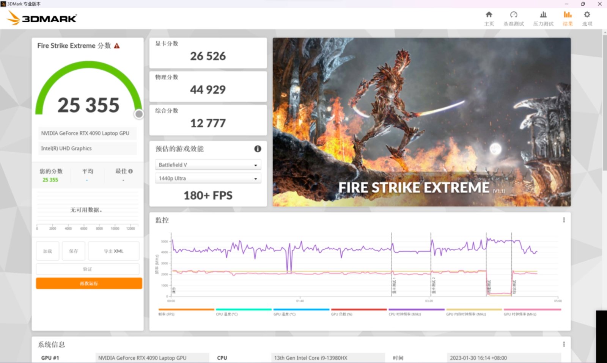Click the 监控 monitoring heading
607x363 pixels.
point(162,220)
